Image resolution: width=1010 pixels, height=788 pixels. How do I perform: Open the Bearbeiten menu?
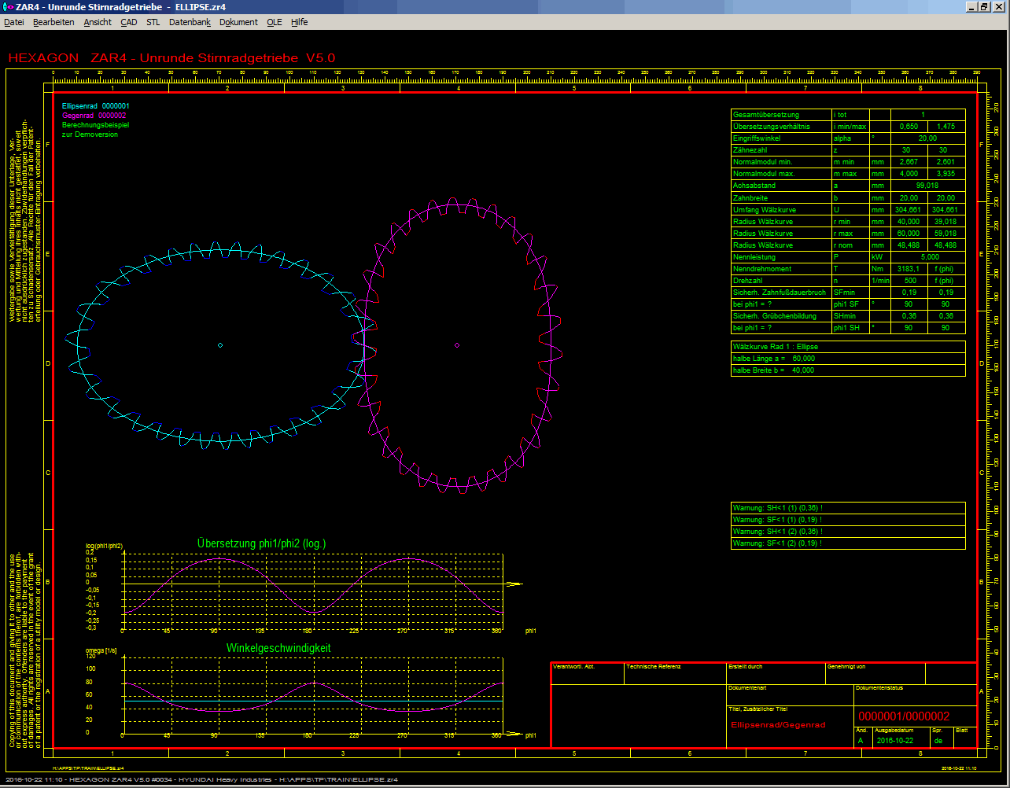[53, 22]
